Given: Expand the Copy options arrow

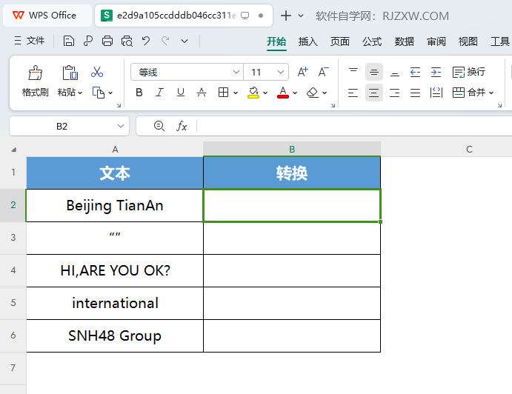Looking at the screenshot, I should click(x=110, y=93).
